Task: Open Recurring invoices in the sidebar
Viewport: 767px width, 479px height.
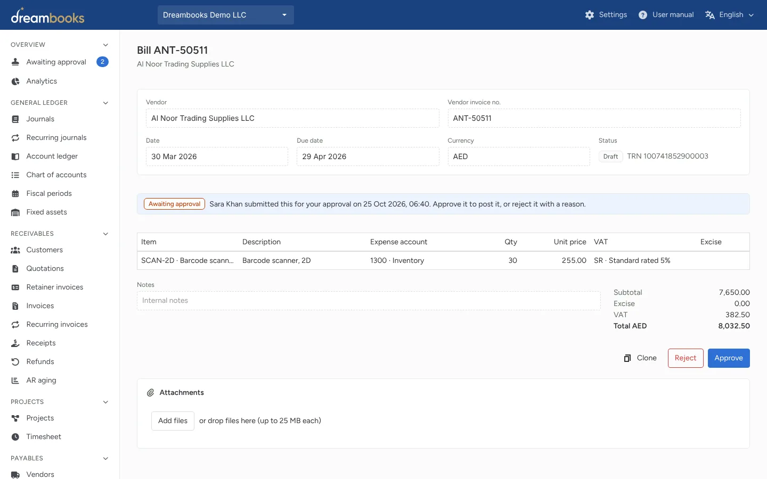Action: tap(60, 325)
